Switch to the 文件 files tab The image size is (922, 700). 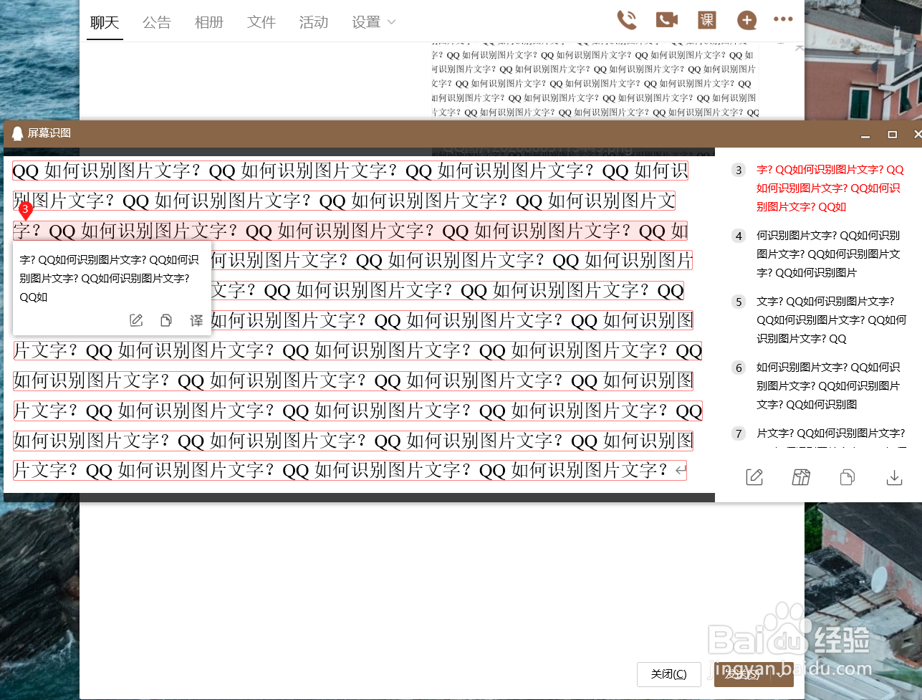[x=261, y=22]
